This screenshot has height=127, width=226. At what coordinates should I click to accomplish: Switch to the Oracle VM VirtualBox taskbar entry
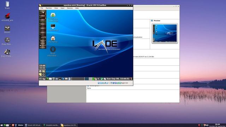click(x=33, y=125)
